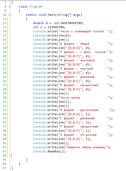Click empty Console.WriteLine() on line 16
Viewport: 126px width, 171px height.
pyautogui.click(x=51, y=40)
